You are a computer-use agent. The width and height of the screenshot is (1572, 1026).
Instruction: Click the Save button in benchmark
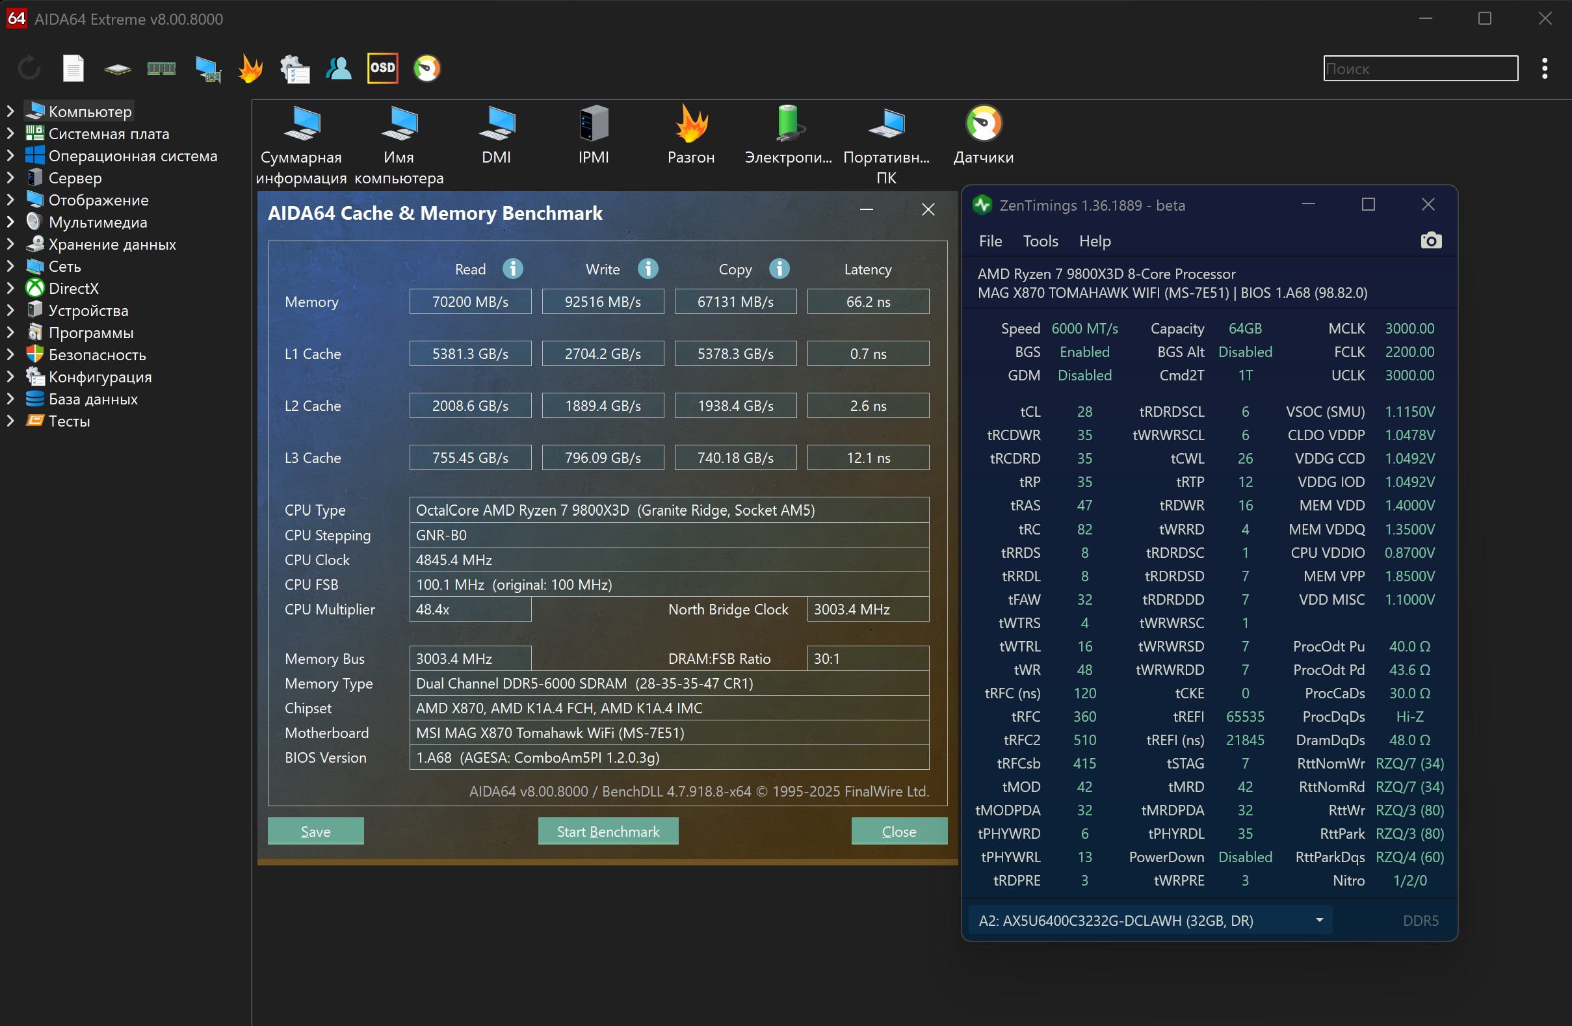point(316,831)
